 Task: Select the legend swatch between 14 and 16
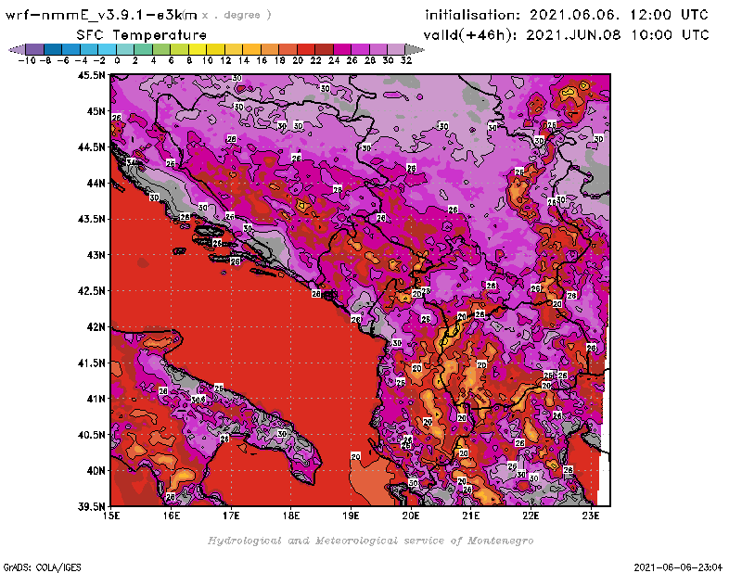point(251,49)
